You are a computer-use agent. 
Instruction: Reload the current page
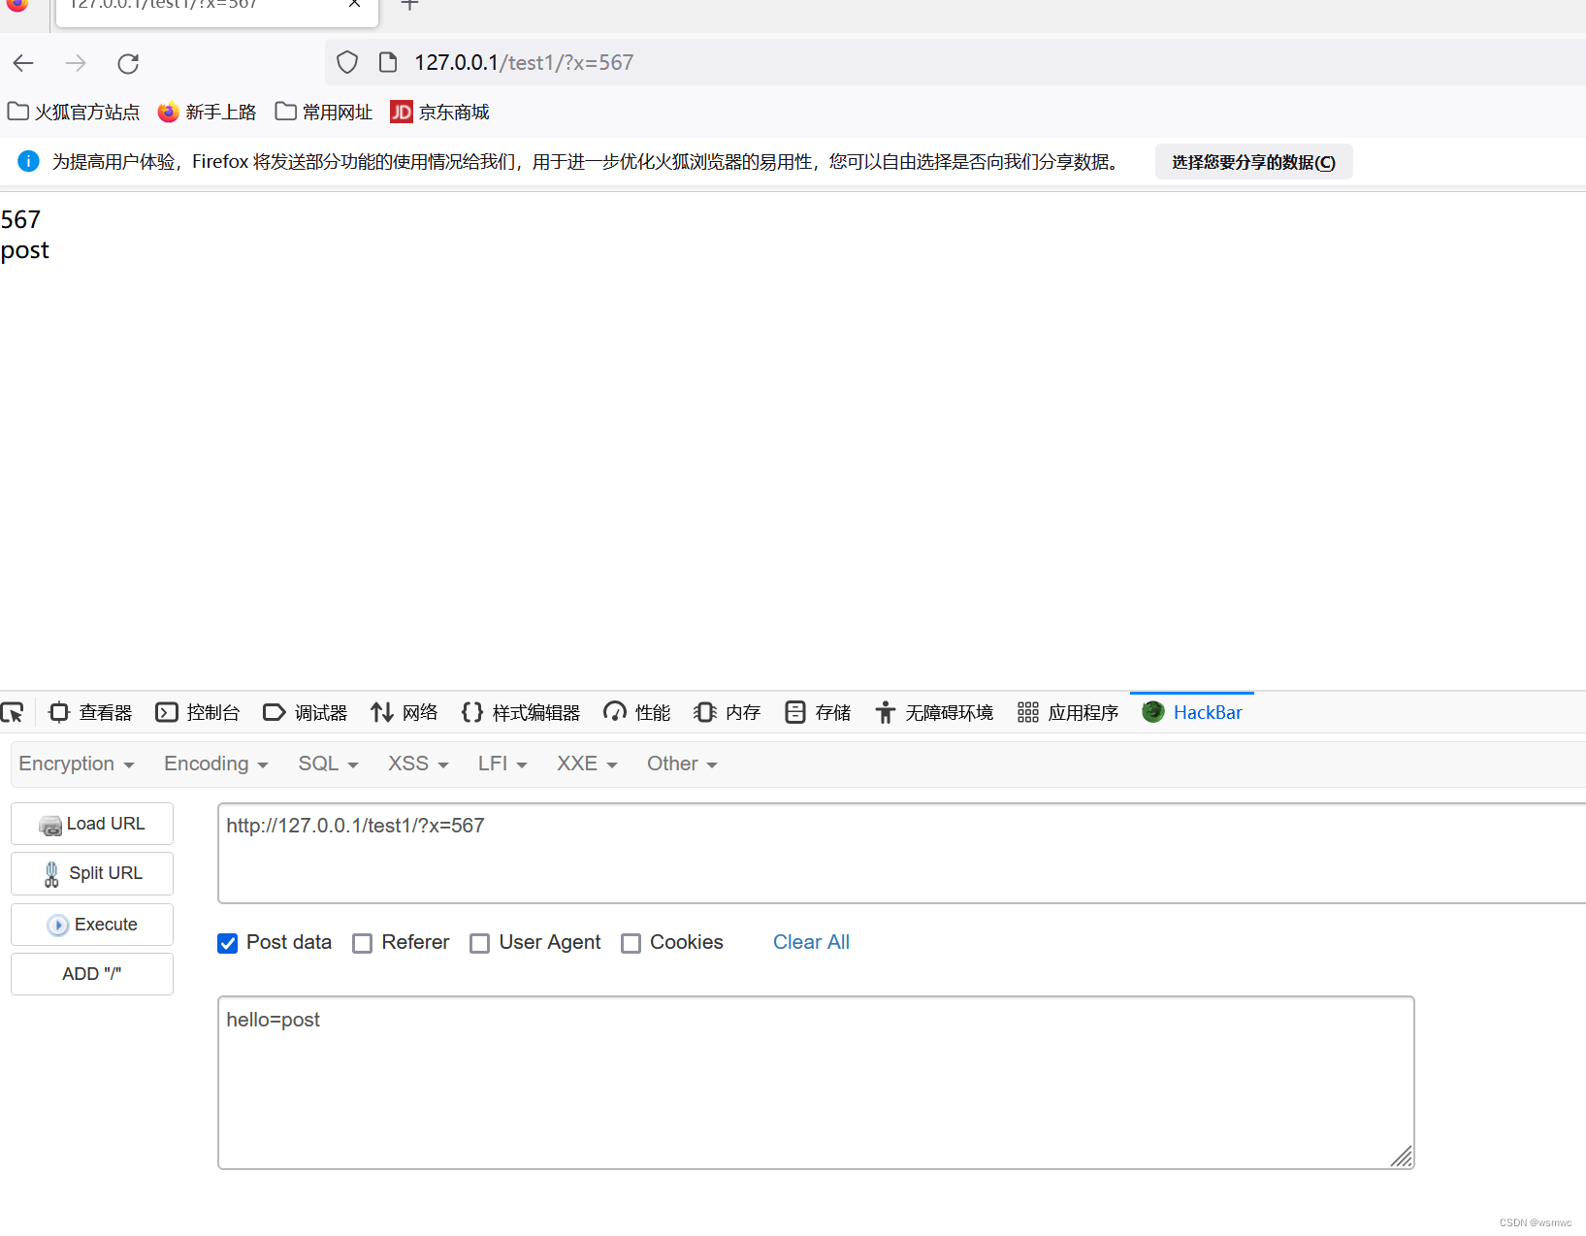128,62
